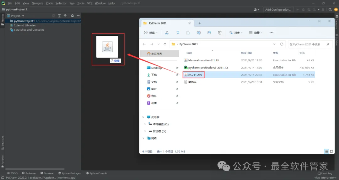Open the TODO tool window
The width and height of the screenshot is (339, 180).
click(x=12, y=173)
